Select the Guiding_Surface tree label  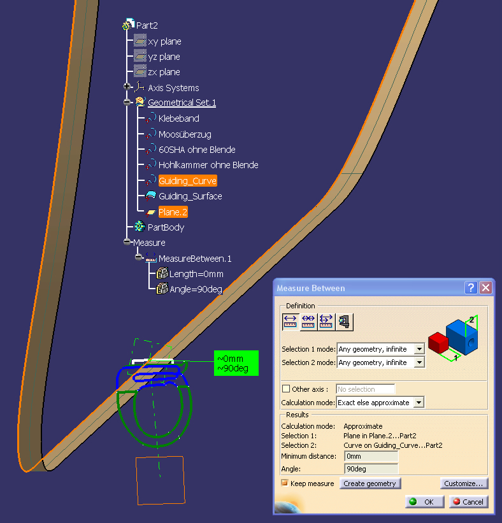[190, 196]
